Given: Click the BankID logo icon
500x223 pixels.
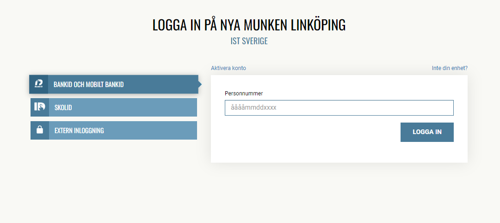Looking at the screenshot, I should pos(38,84).
